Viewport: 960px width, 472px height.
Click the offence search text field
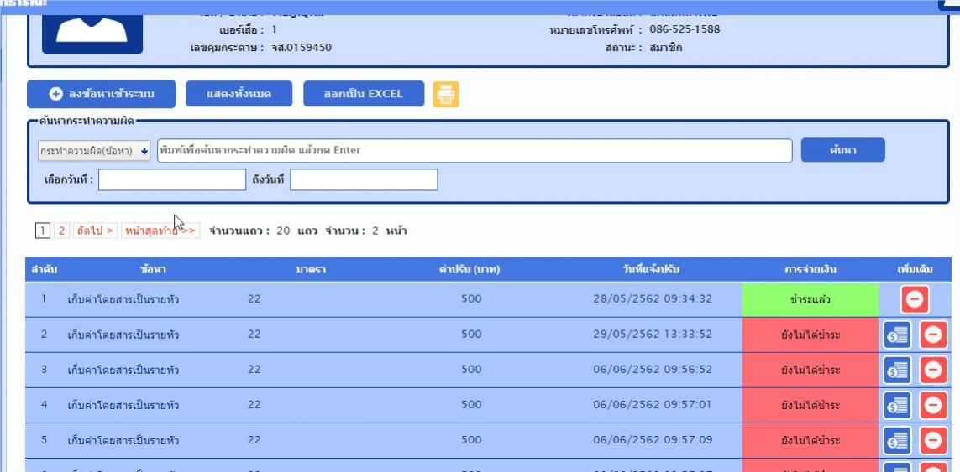(475, 150)
